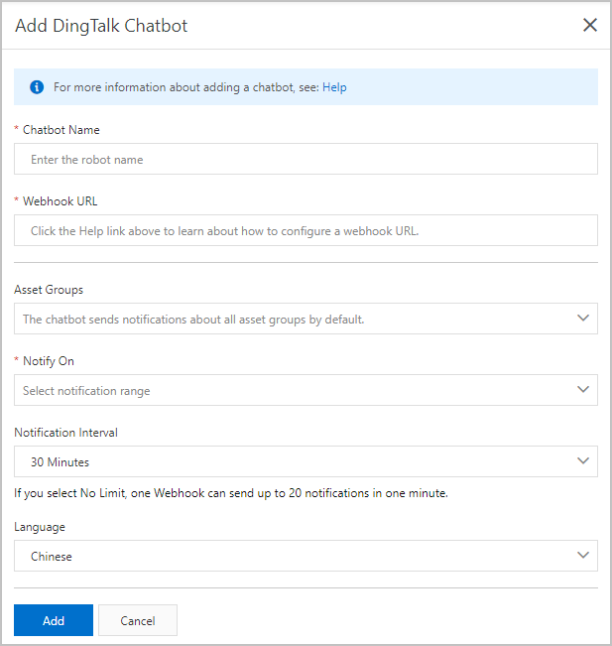Cancel adding the chatbot
This screenshot has height=646, width=612.
pos(138,620)
